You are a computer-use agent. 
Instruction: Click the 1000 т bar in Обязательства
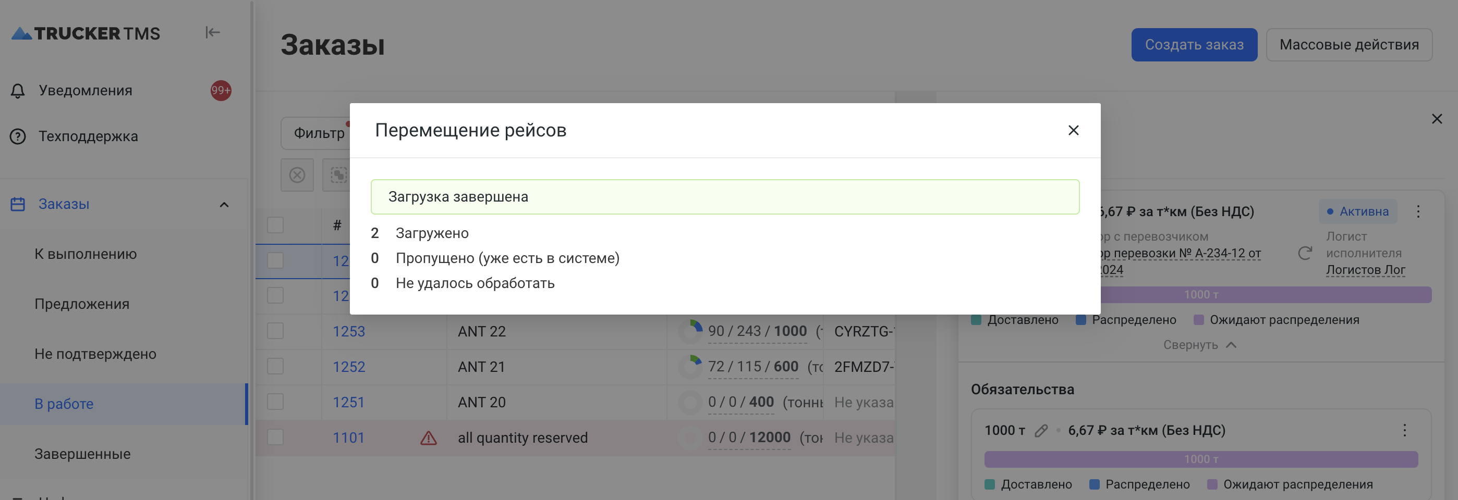(1201, 459)
